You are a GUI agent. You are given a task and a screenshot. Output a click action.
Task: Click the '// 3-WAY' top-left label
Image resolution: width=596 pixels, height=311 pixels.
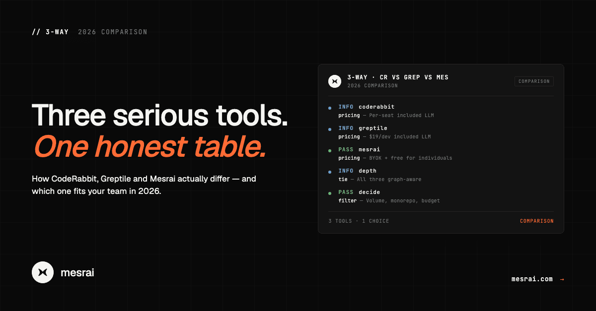pos(50,32)
